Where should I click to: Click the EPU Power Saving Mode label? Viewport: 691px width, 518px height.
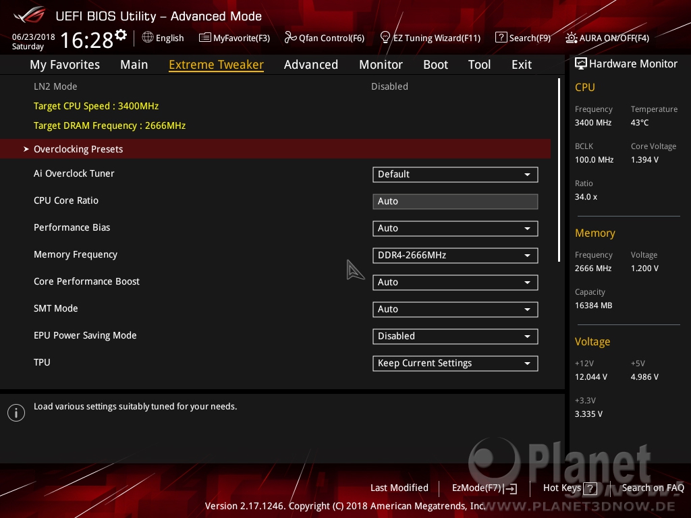85,336
